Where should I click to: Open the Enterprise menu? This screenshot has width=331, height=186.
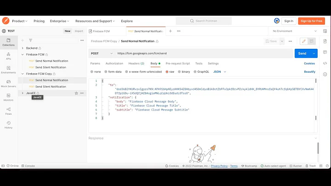coord(59,21)
